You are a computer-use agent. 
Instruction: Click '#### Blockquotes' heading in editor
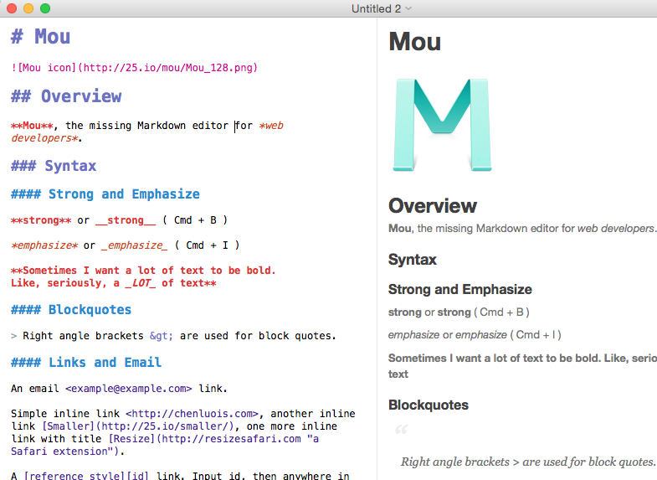pos(71,310)
